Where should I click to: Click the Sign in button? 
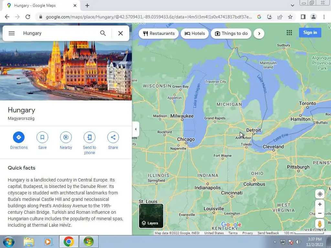pyautogui.click(x=310, y=33)
